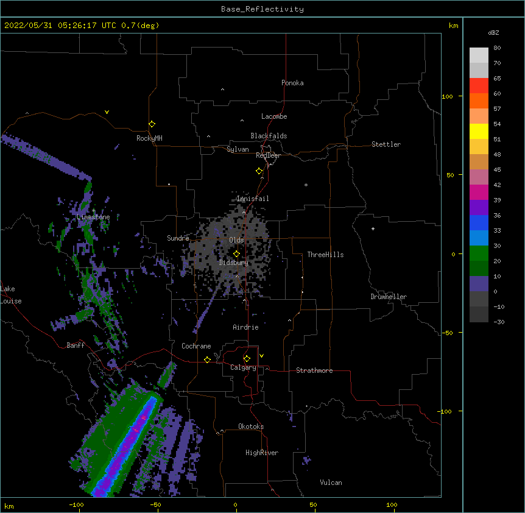Click the Airdrie city label
This screenshot has height=513, width=525.
(x=245, y=327)
